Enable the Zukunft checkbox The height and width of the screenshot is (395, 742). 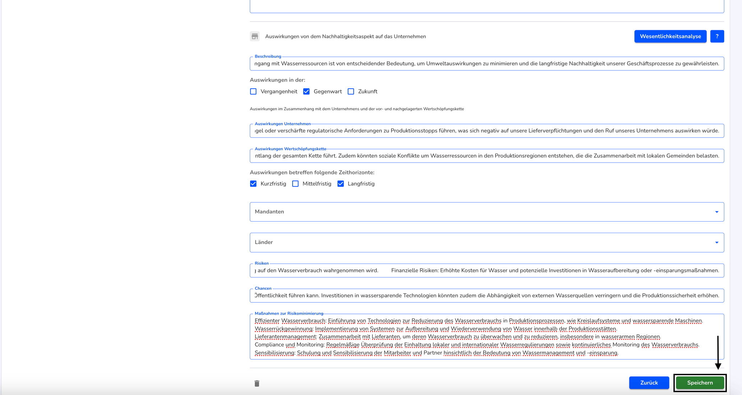pyautogui.click(x=351, y=92)
